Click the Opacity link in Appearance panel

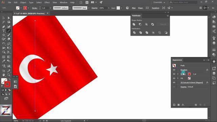pyautogui.click(x=184, y=87)
